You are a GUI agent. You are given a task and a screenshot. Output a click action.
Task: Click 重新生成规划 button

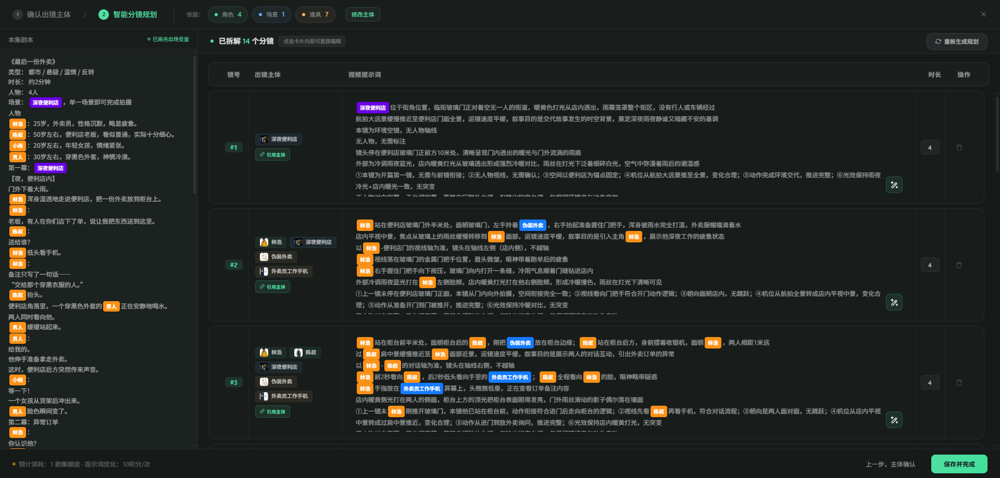[x=957, y=42]
